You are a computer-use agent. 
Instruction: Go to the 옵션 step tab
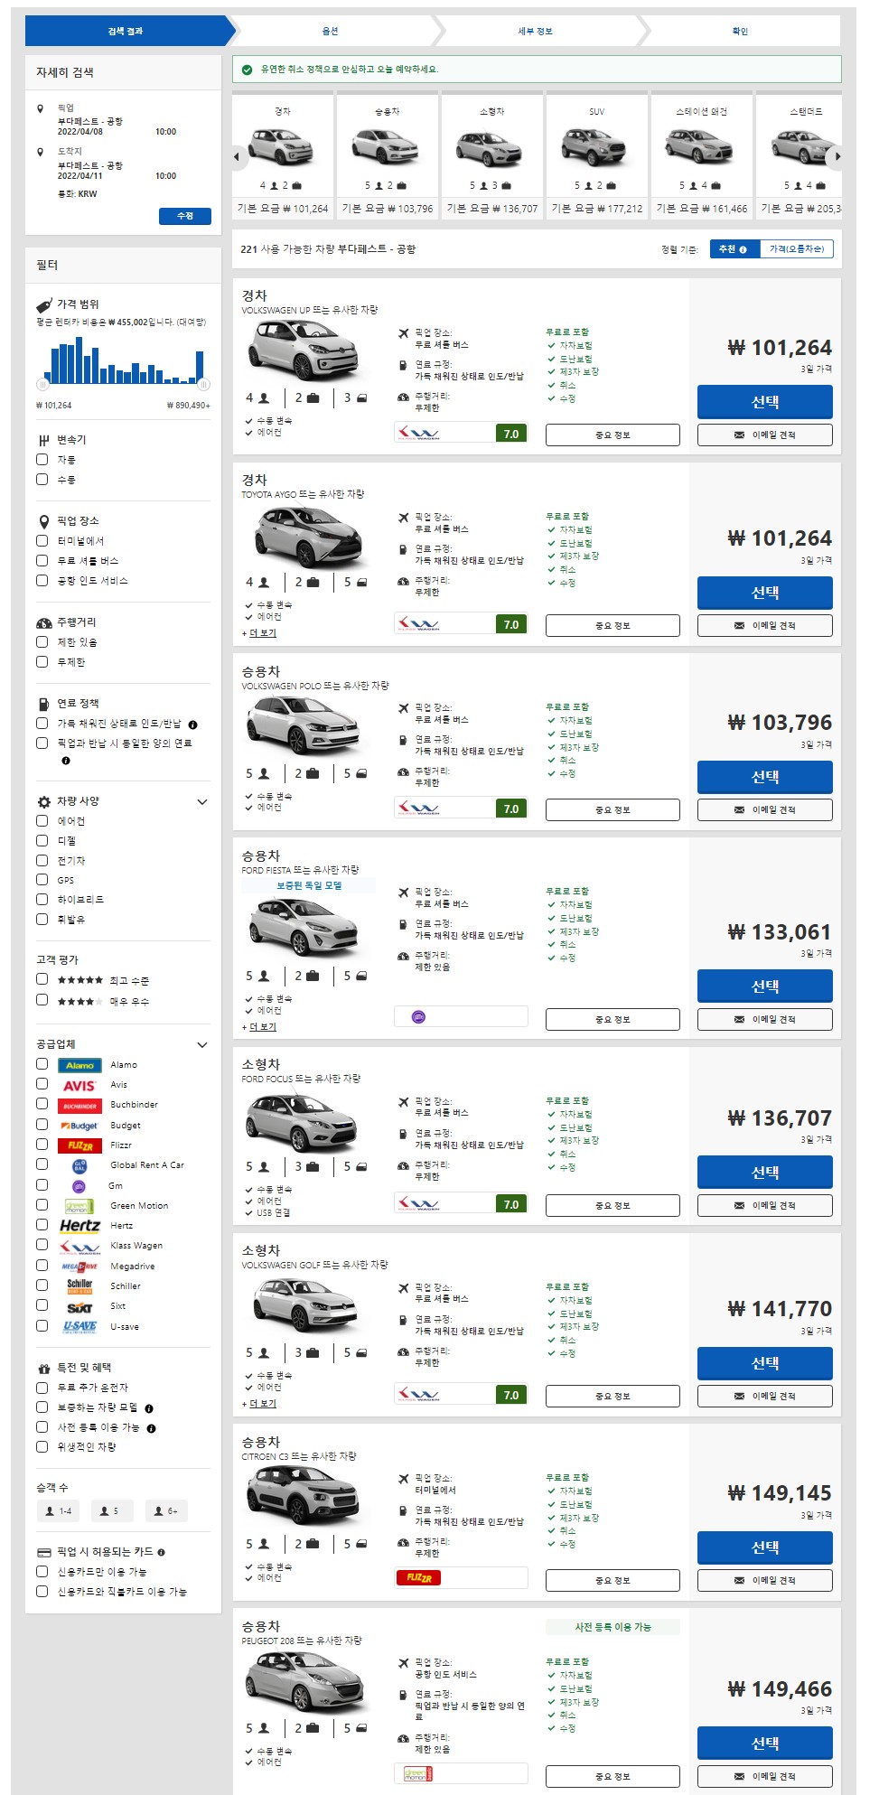coord(330,31)
